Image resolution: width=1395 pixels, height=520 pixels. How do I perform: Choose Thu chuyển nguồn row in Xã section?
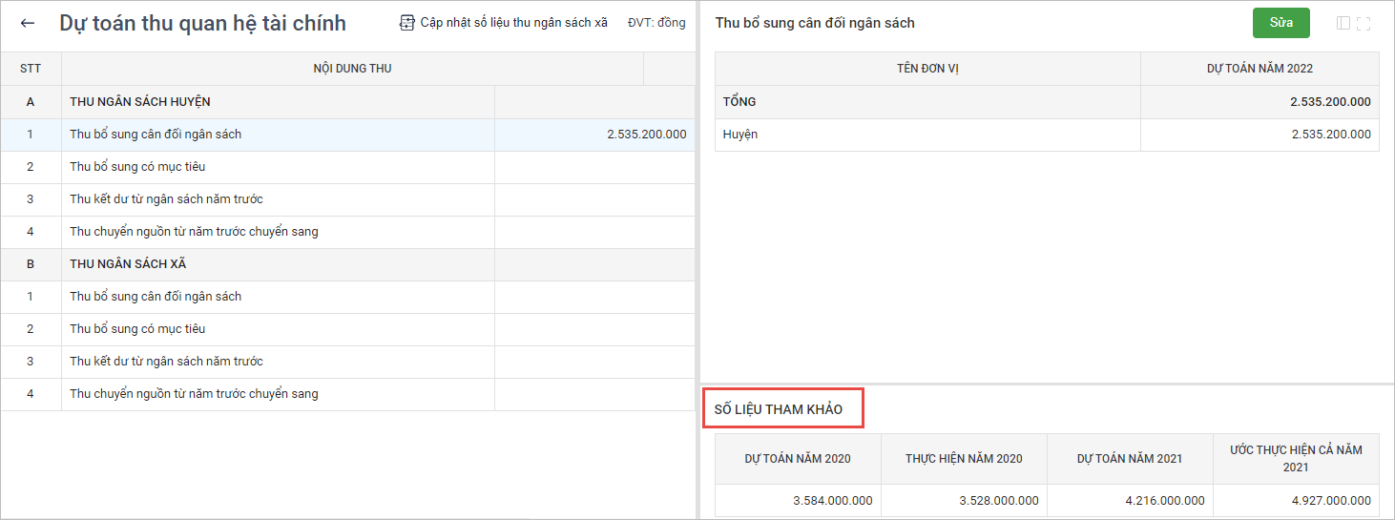pos(194,394)
